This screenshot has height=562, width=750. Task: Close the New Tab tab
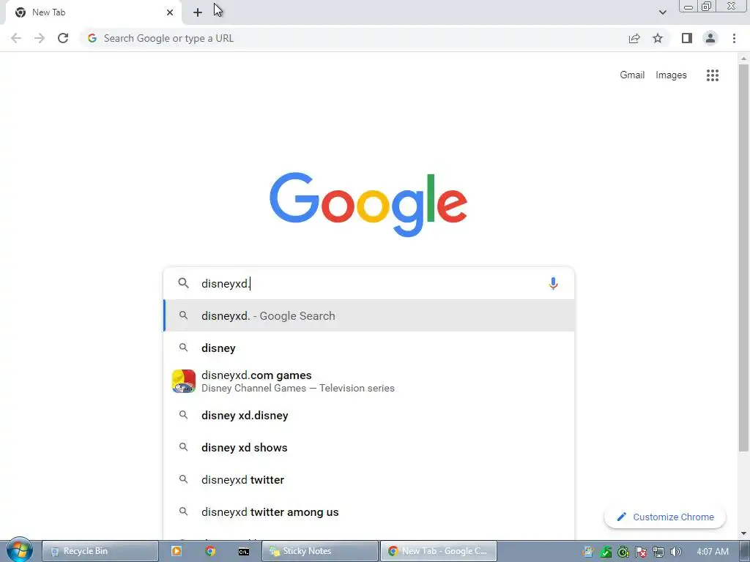[x=170, y=12]
